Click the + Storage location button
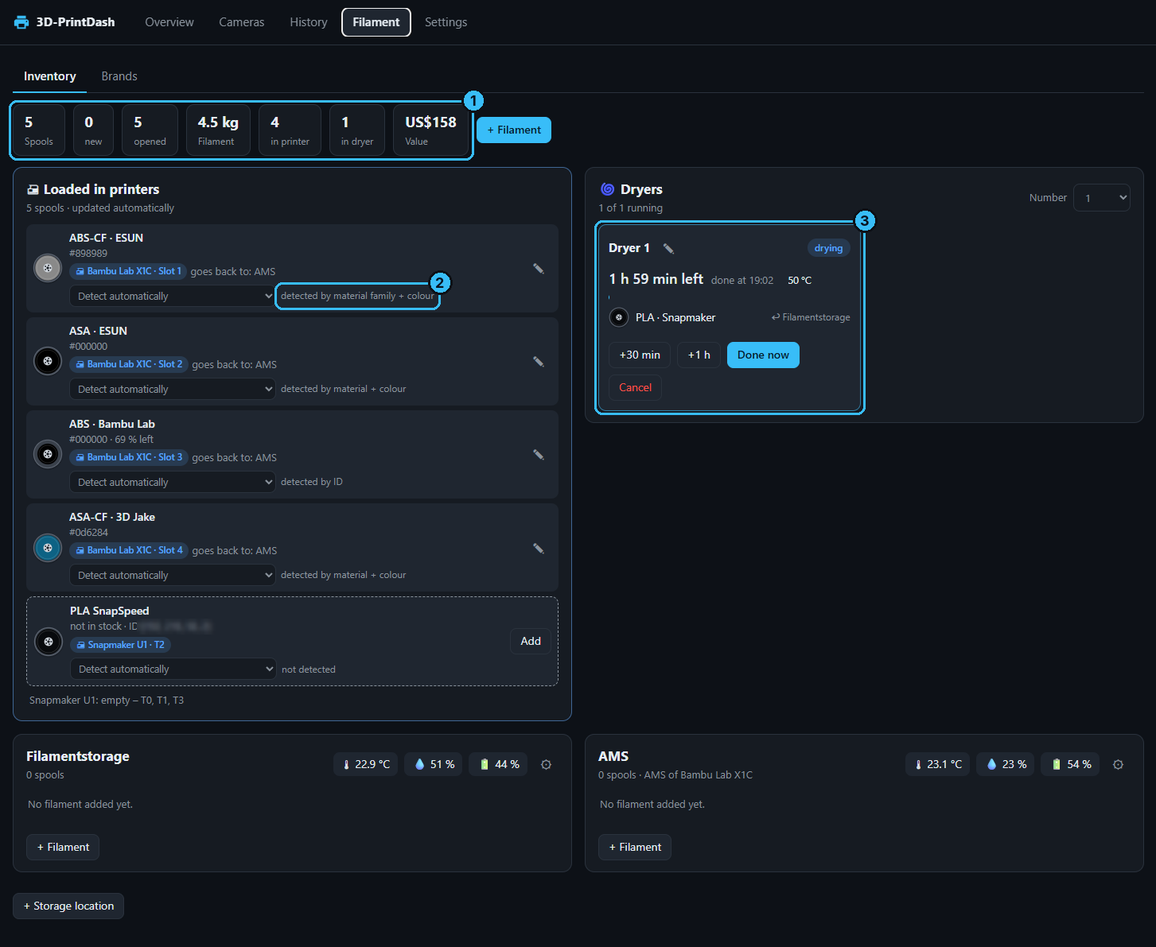Screen dimensions: 1156x947 pos(68,906)
